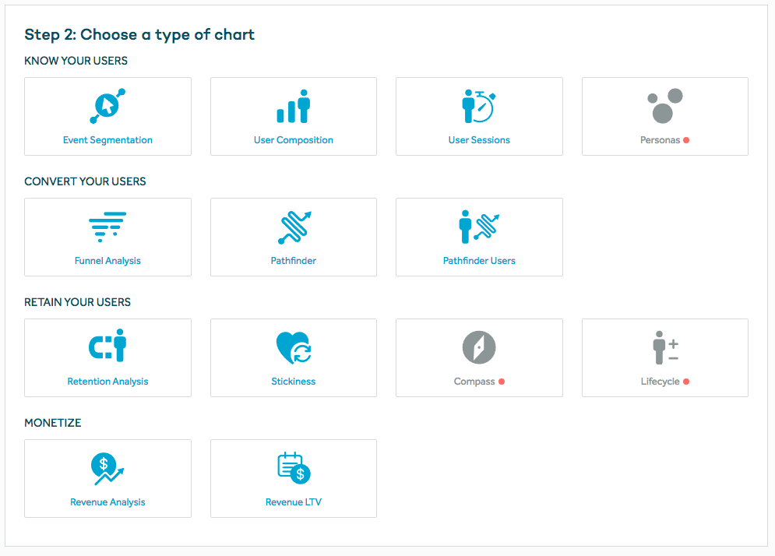Click the Stickiness label text

[293, 381]
